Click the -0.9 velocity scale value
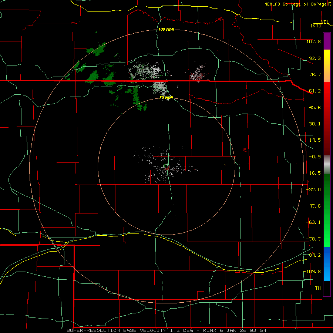The width and height of the screenshot is (333, 333). click(315, 157)
